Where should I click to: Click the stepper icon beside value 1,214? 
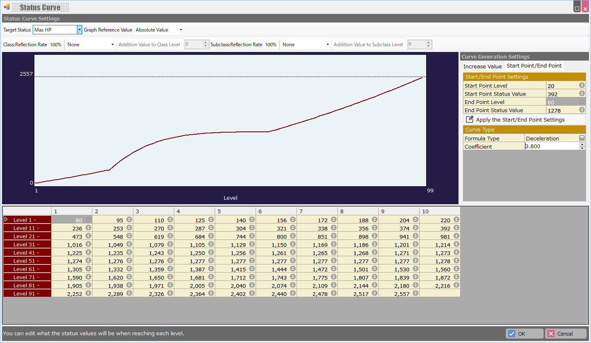[x=456, y=244]
